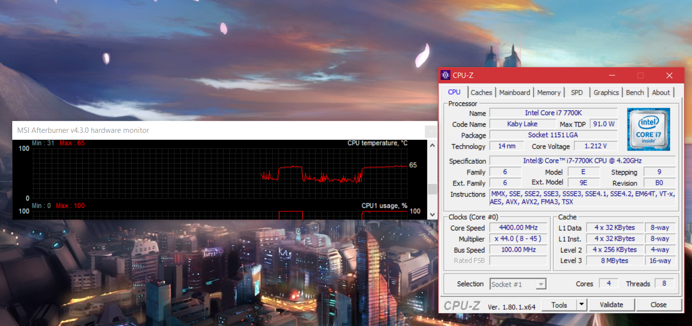Click the Level 2 associativity '4-way'
Image resolution: width=692 pixels, height=326 pixels.
[x=660, y=250]
